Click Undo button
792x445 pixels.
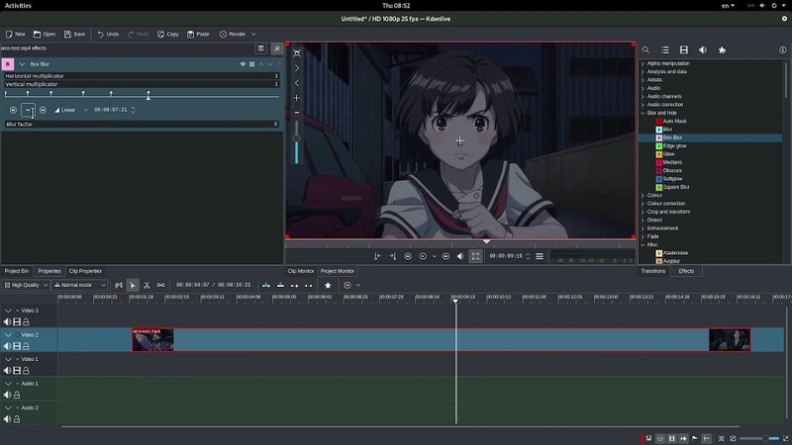(108, 35)
